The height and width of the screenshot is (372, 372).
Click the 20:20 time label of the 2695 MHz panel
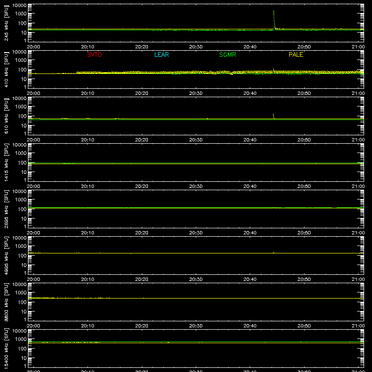pyautogui.click(x=142, y=233)
